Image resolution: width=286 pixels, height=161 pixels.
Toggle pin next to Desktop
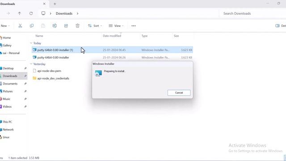pyautogui.click(x=25, y=68)
